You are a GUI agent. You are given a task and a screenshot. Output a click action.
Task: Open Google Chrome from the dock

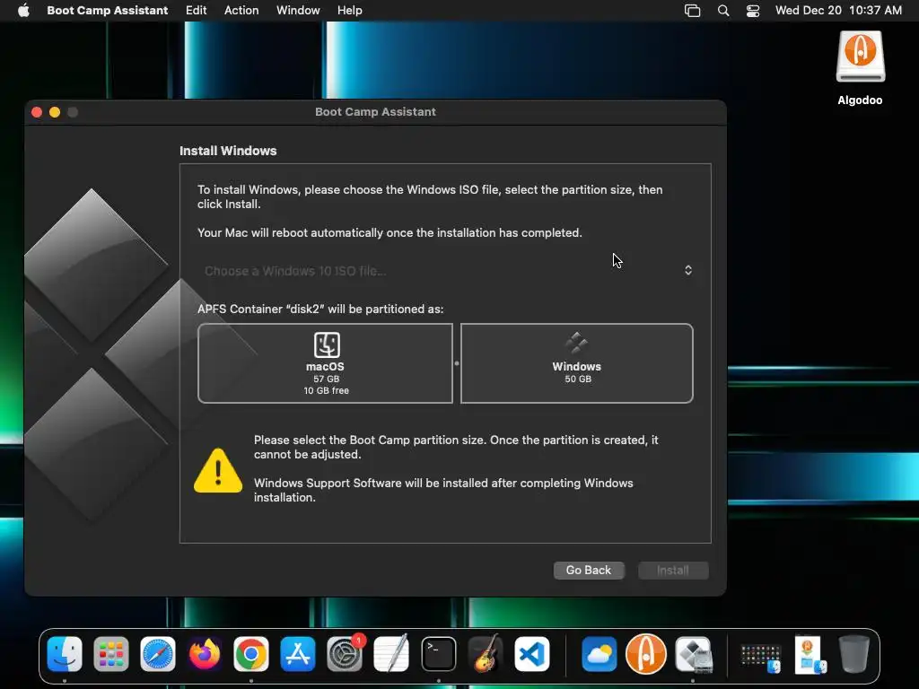(251, 654)
